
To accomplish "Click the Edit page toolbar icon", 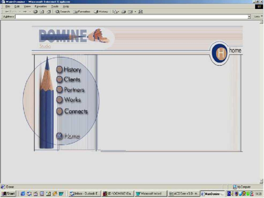I will [x=130, y=12].
